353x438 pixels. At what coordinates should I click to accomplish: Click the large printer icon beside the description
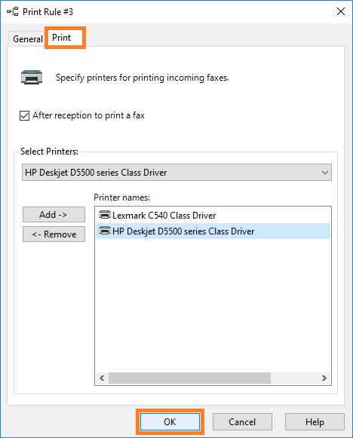[x=32, y=77]
